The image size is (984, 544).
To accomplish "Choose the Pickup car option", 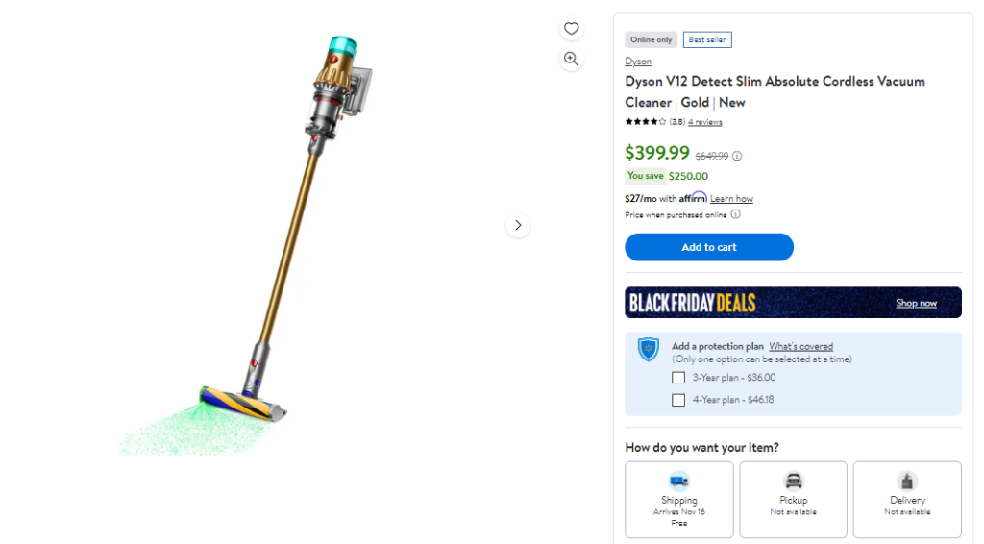I will (x=793, y=500).
